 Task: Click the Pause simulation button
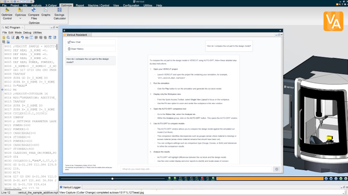point(336,179)
